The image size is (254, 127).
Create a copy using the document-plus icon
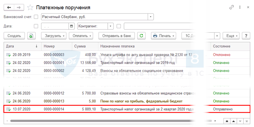click(x=31, y=36)
